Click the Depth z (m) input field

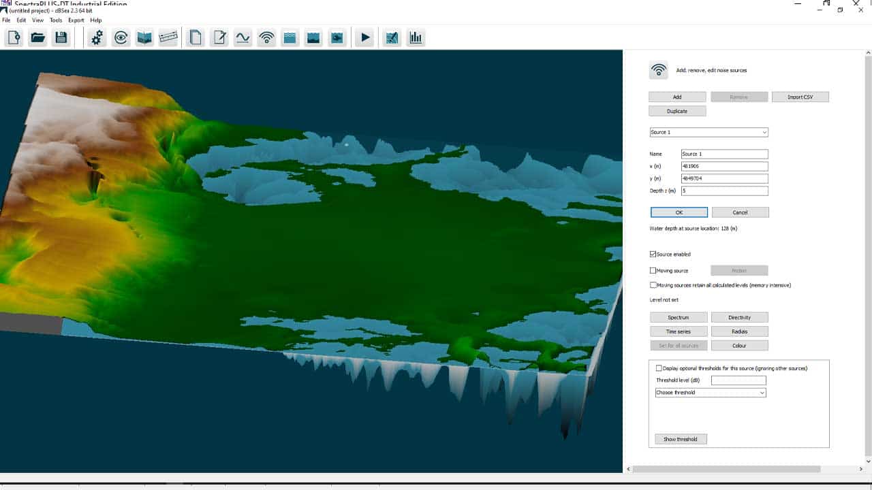coord(724,191)
